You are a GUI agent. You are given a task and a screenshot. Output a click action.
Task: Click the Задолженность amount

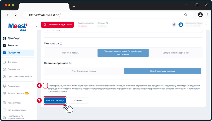click(83, 26)
